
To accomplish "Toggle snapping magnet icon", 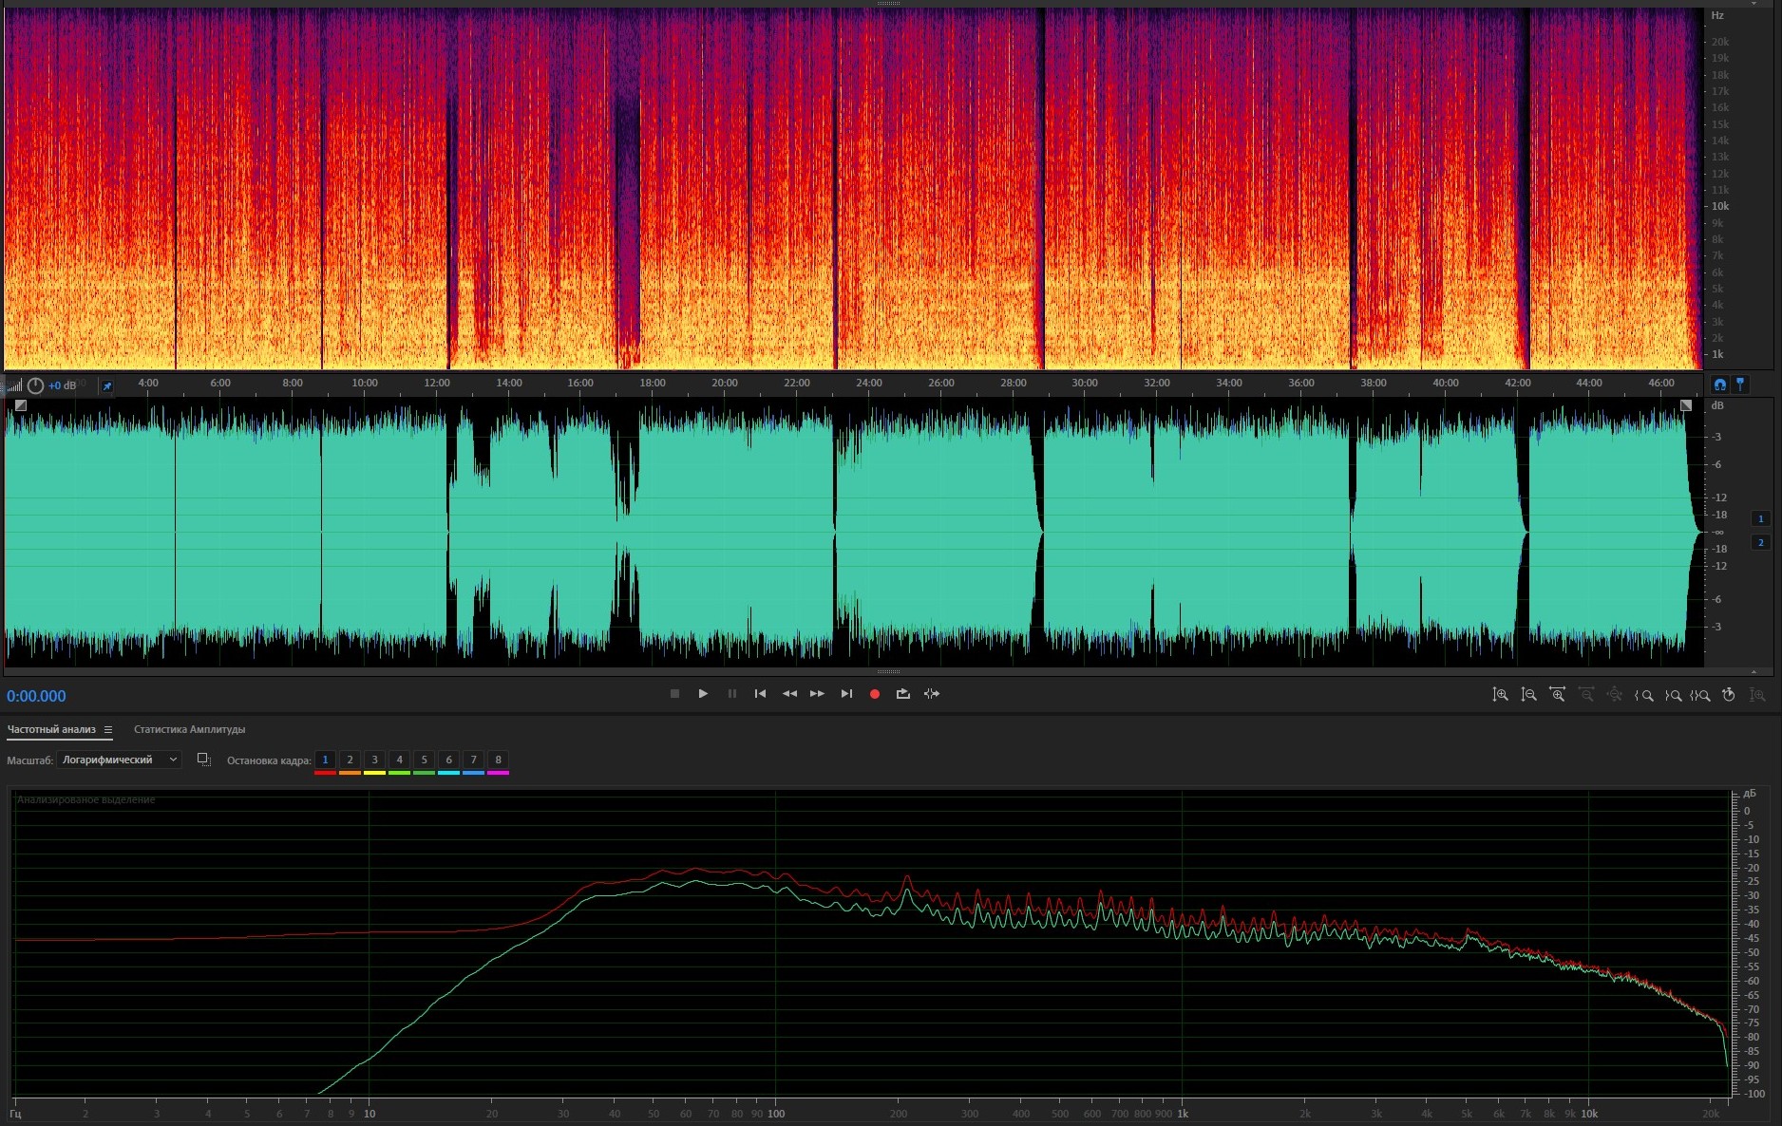I will 1719,385.
